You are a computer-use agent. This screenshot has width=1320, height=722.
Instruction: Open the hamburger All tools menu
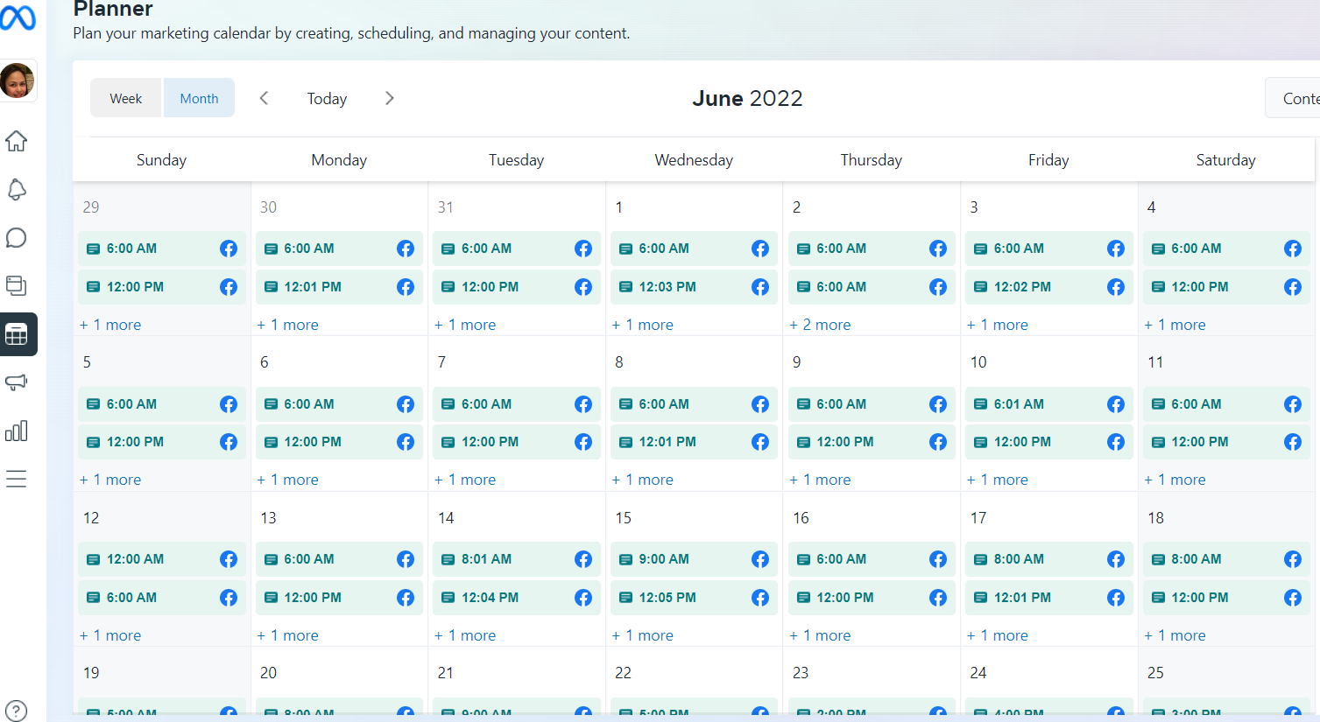(x=17, y=479)
